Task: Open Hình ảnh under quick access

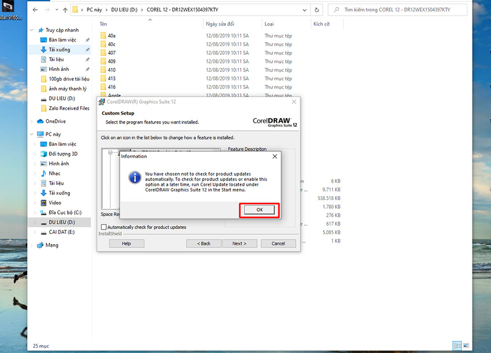Action: (x=58, y=69)
